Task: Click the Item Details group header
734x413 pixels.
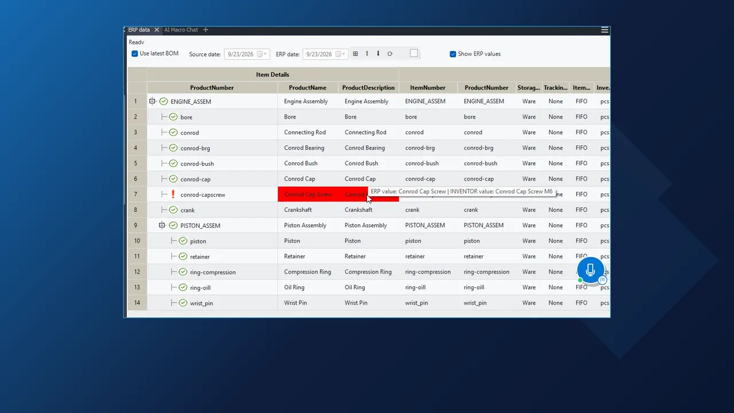Action: (272, 75)
